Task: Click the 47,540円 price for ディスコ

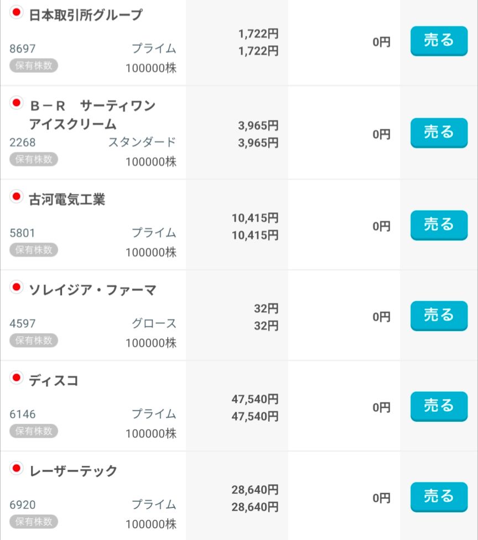Action: (x=254, y=399)
